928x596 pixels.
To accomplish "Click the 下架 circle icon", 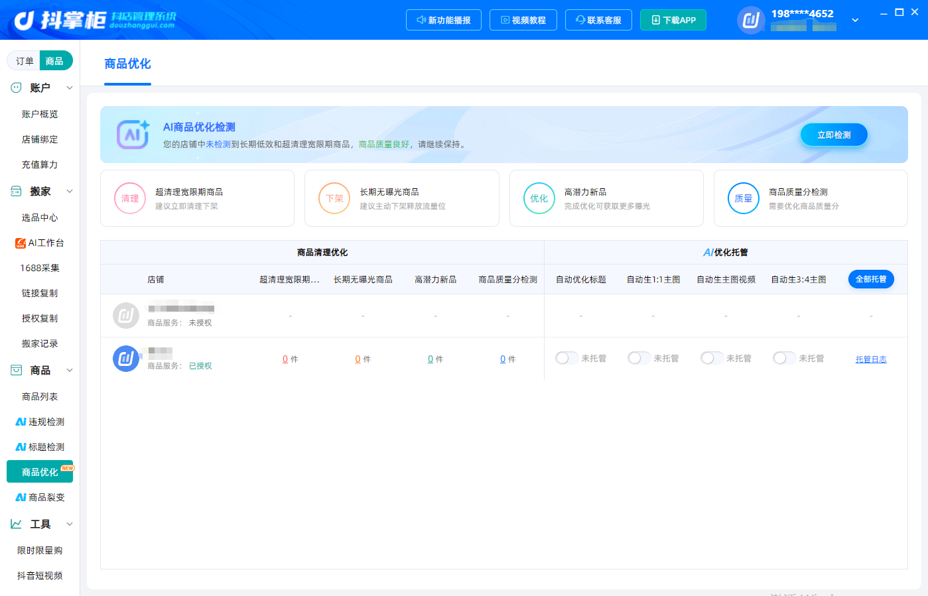I will 334,198.
